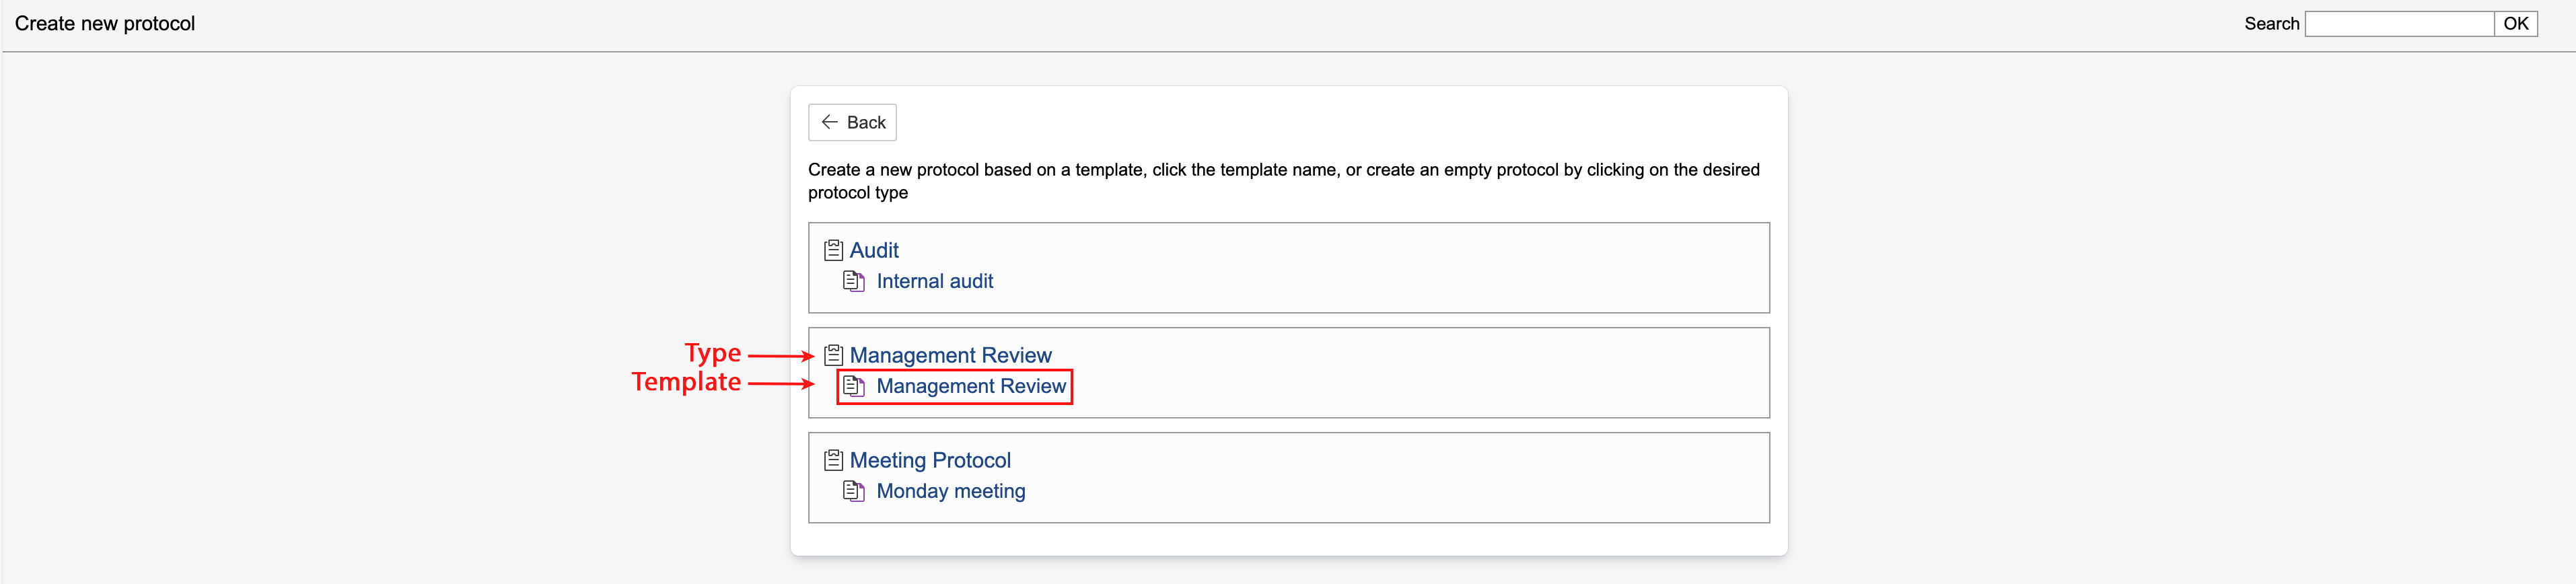This screenshot has height=584, width=2576.
Task: Create an empty Meeting Protocol type
Action: click(929, 460)
